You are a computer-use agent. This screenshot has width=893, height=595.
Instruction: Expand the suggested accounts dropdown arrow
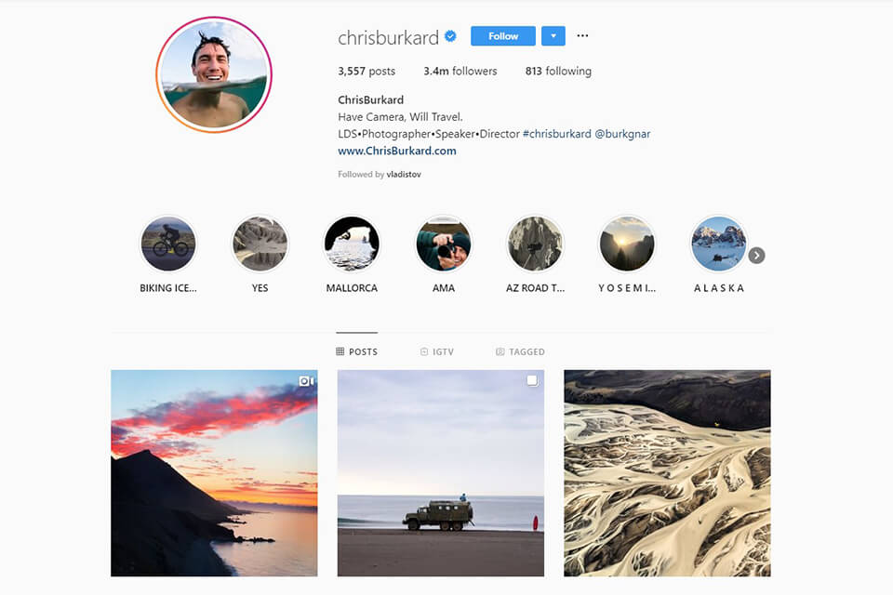pyautogui.click(x=553, y=36)
